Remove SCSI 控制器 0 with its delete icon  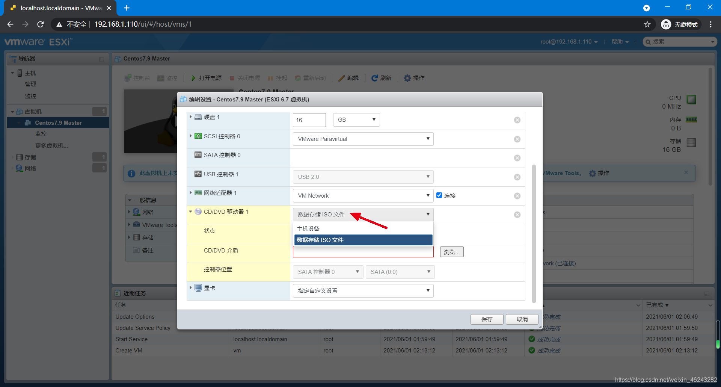click(517, 139)
